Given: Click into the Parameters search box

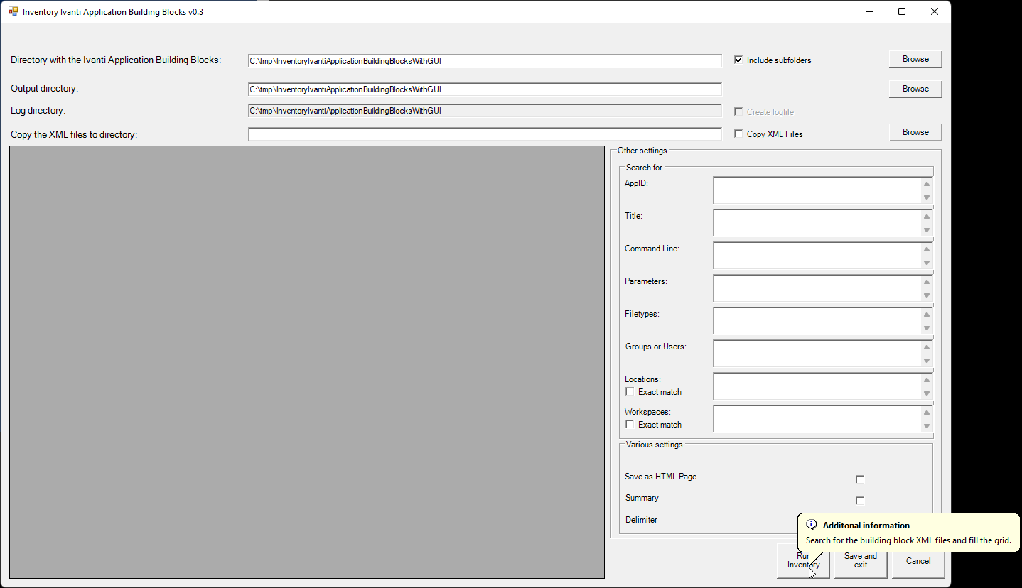Looking at the screenshot, I should pyautogui.click(x=817, y=288).
